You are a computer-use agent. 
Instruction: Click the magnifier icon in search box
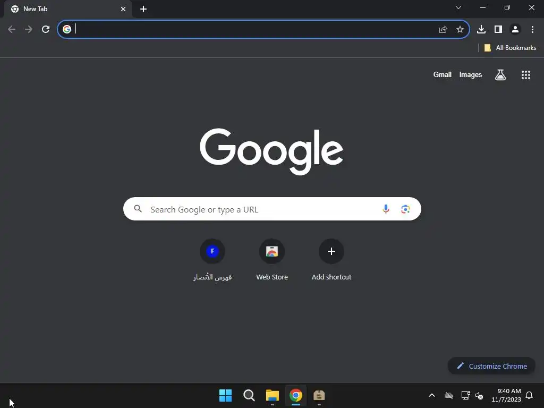(x=138, y=209)
